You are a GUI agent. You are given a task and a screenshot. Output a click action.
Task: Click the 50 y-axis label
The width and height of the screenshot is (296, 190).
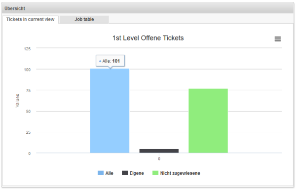pyautogui.click(x=28, y=112)
